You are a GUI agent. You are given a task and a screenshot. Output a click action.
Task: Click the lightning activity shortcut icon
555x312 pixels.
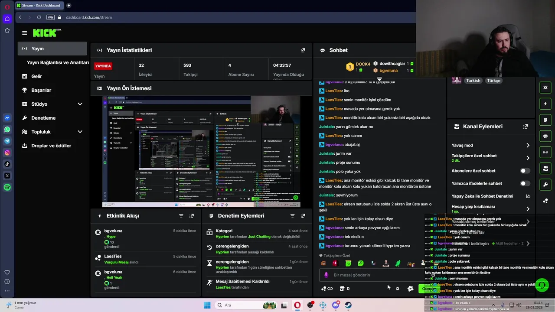(x=545, y=104)
